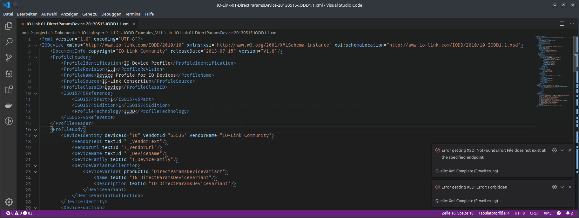Dismiss the NotFoundError notification
Image resolution: width=579 pixels, height=218 pixels.
570,150
